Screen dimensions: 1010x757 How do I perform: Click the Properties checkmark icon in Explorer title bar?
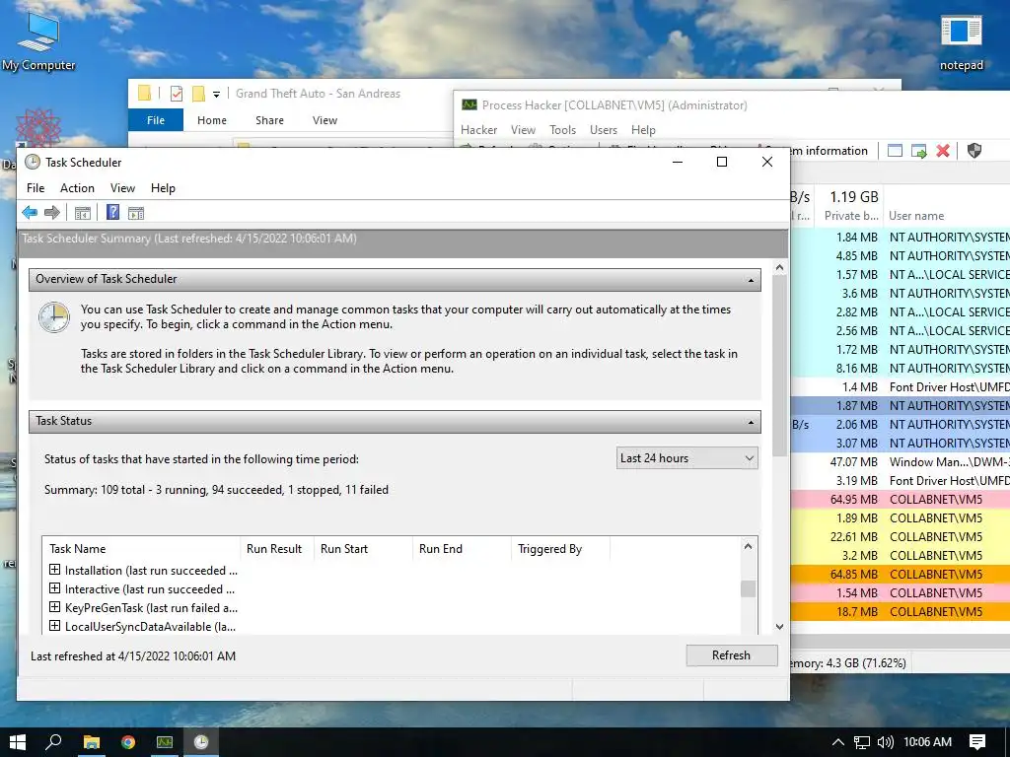[176, 94]
